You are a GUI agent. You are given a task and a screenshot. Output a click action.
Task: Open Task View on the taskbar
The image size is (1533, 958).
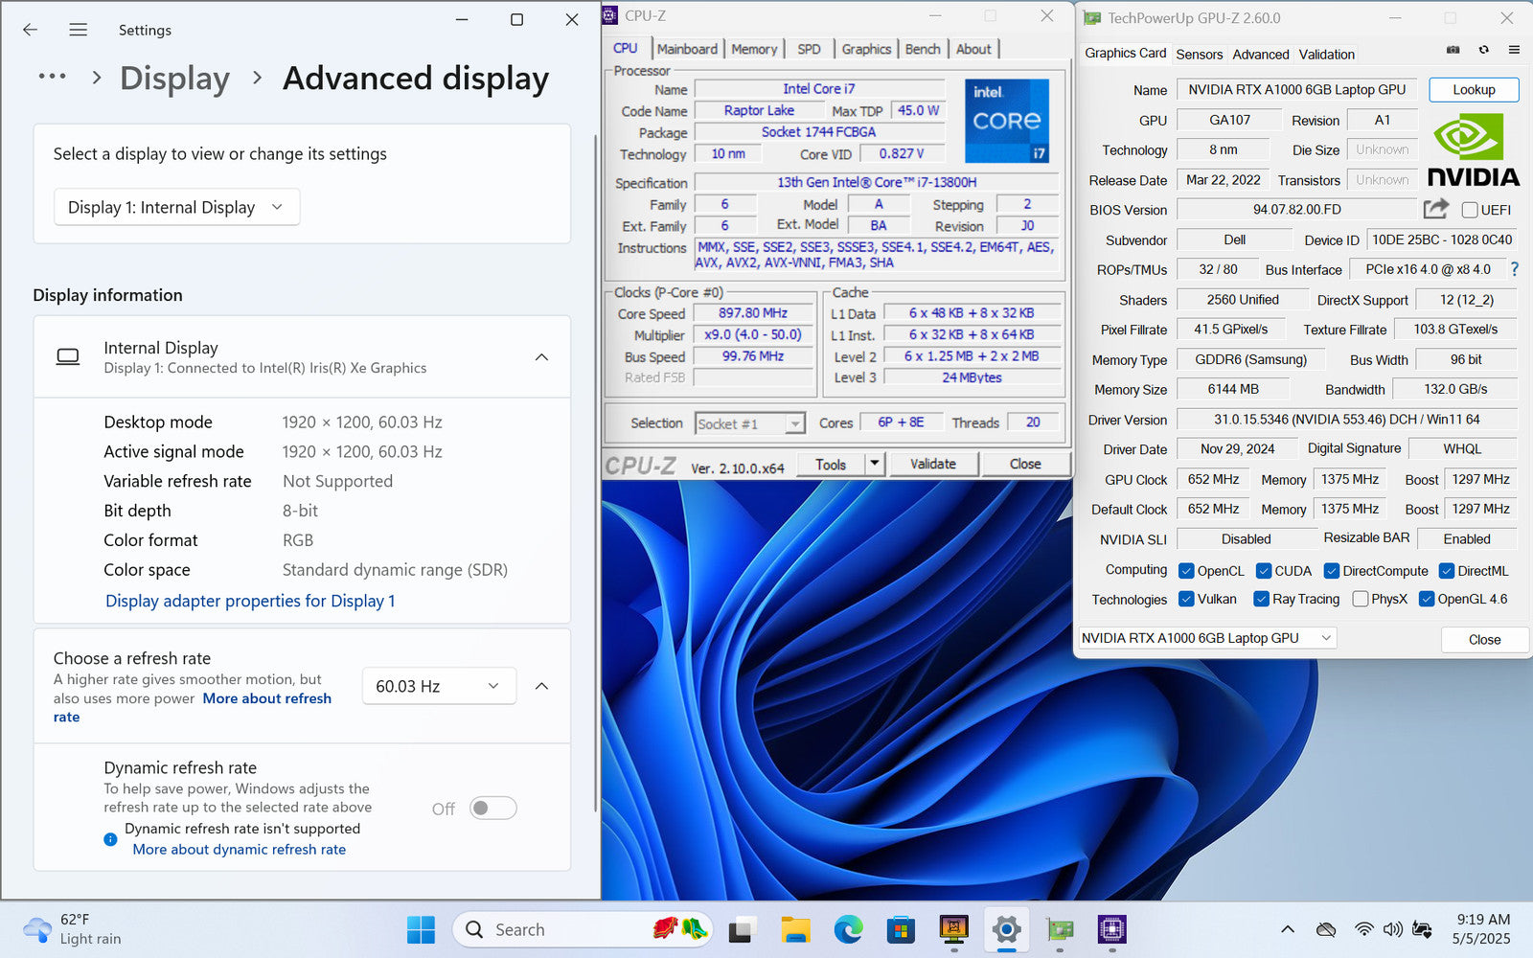tap(742, 929)
